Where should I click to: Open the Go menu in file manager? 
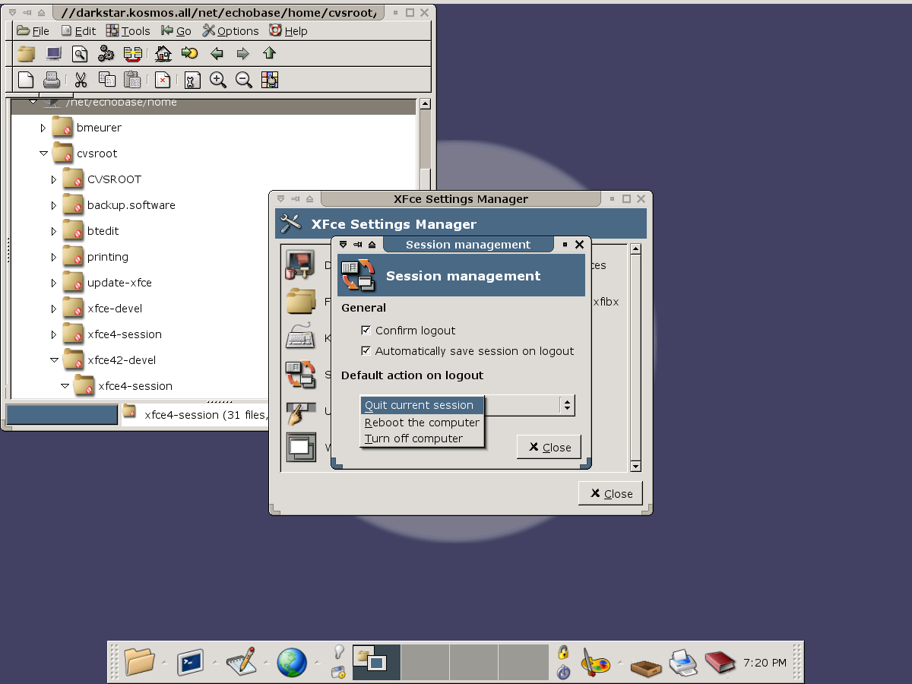pyautogui.click(x=176, y=31)
